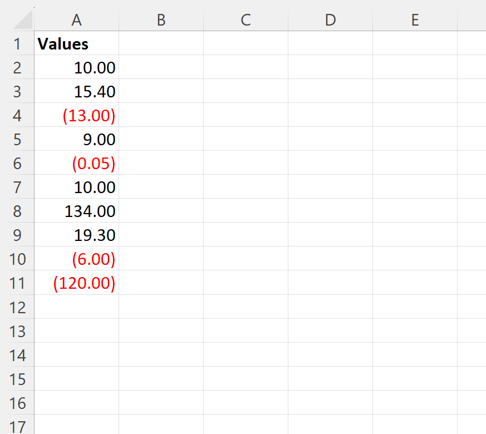Select the cell containing 134.00
Viewport: 486px width, 434px height.
click(77, 210)
